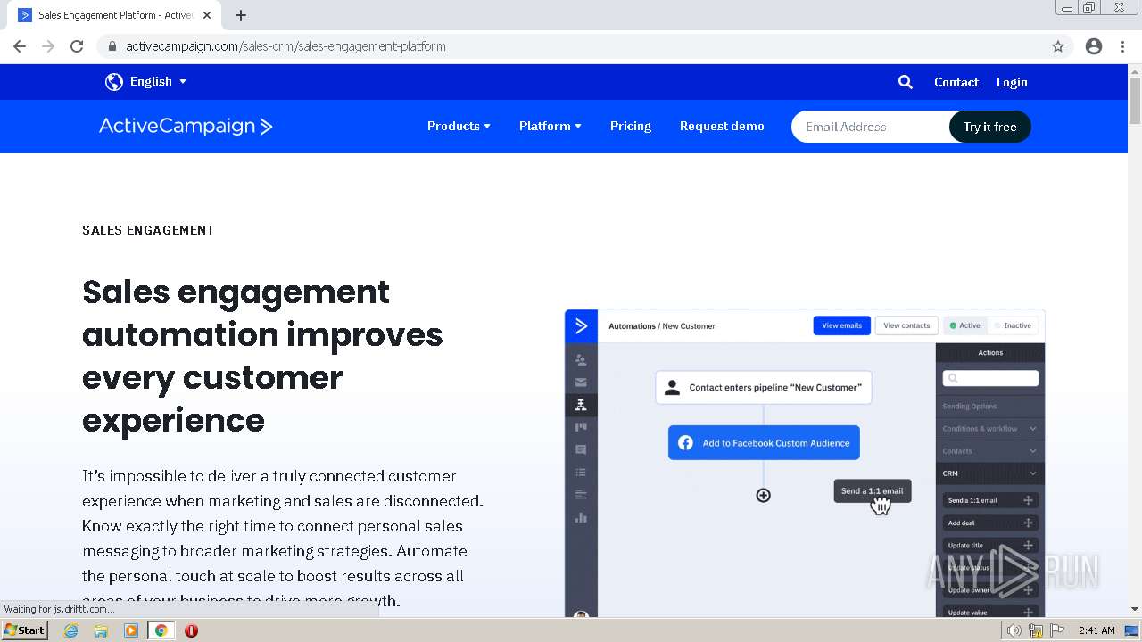Image resolution: width=1142 pixels, height=642 pixels.
Task: Click the View contacts button
Action: [x=906, y=325]
